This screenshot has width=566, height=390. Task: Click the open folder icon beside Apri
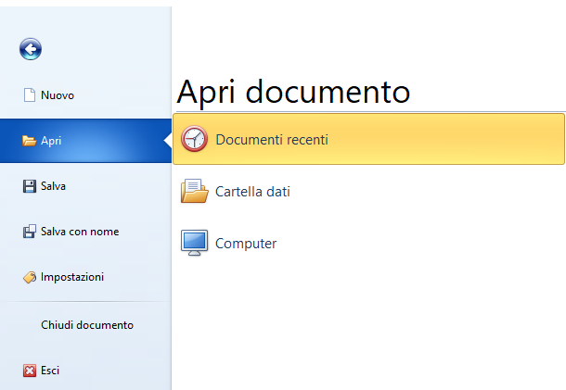(x=30, y=141)
